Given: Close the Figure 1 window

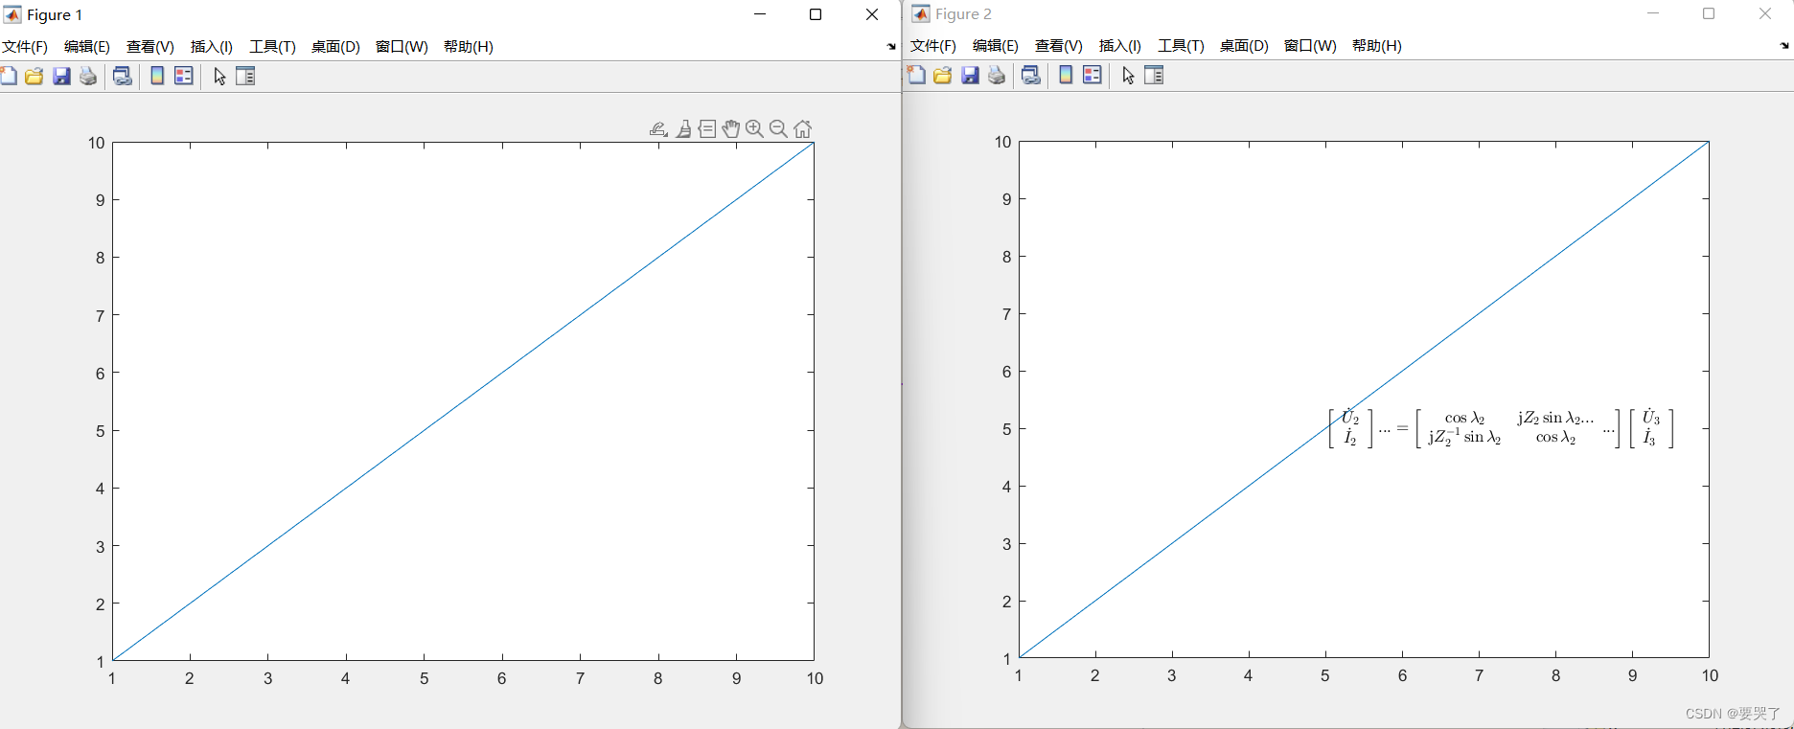Looking at the screenshot, I should click(x=872, y=14).
